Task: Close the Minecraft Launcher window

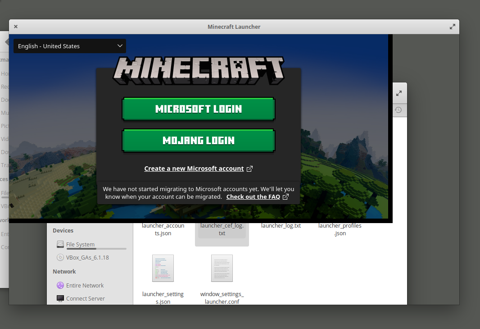Action: point(16,27)
